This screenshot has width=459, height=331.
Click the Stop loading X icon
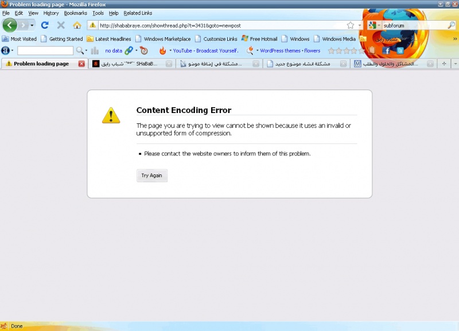[61, 25]
